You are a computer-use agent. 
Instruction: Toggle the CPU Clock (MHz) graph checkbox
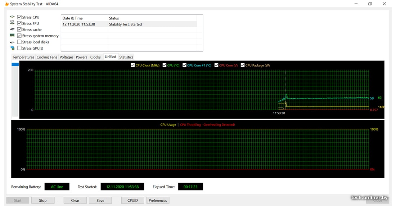tap(132, 65)
